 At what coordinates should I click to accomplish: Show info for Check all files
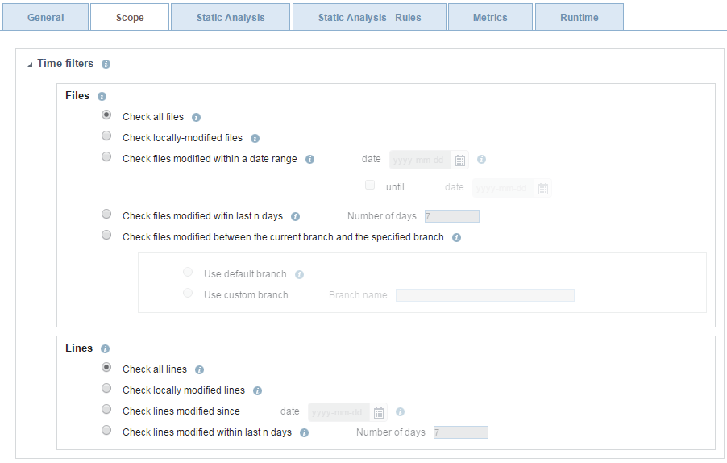(x=196, y=118)
